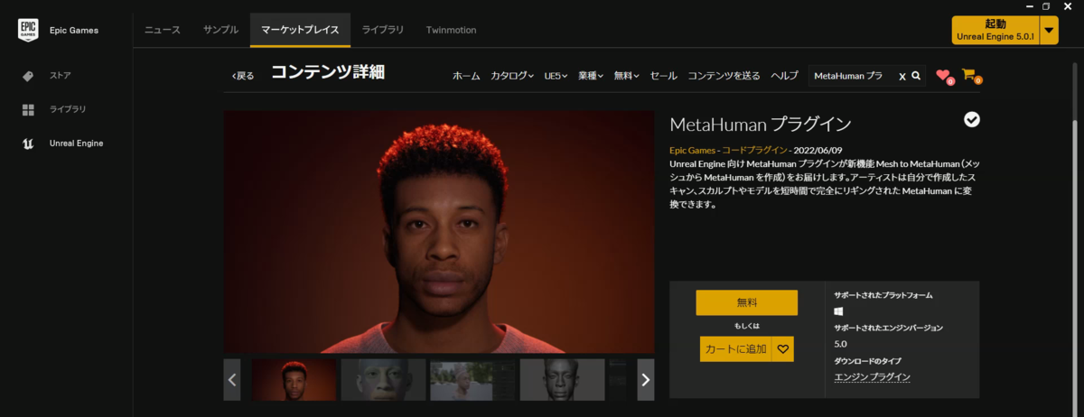
Task: Click the owned checkmark badge icon
Action: [972, 119]
